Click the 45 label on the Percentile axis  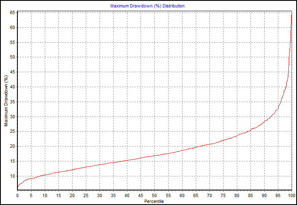click(x=141, y=195)
